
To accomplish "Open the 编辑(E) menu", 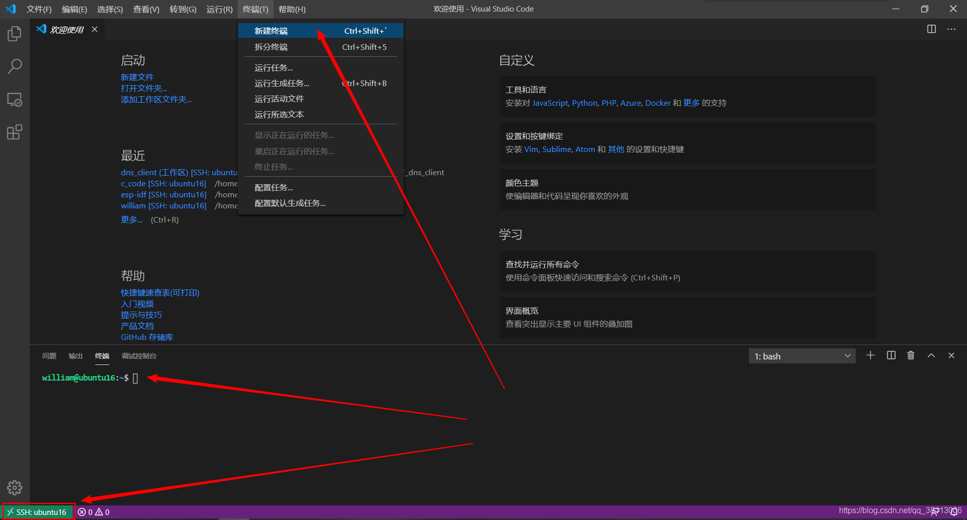I will pyautogui.click(x=75, y=9).
